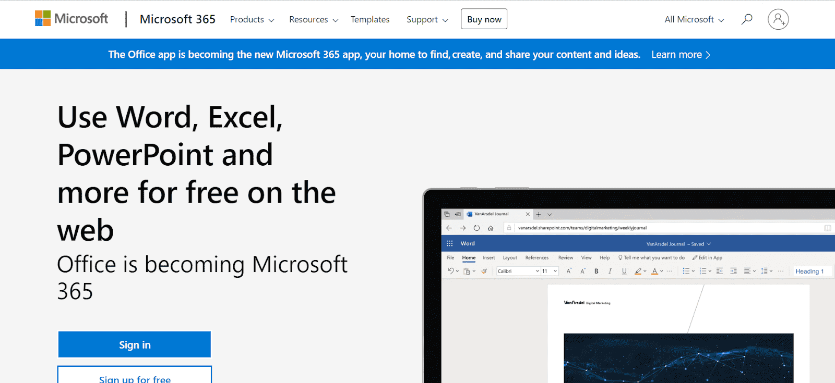835x383 pixels.
Task: Click the set-tabs-aside icon in laptop browser
Action: tap(458, 214)
